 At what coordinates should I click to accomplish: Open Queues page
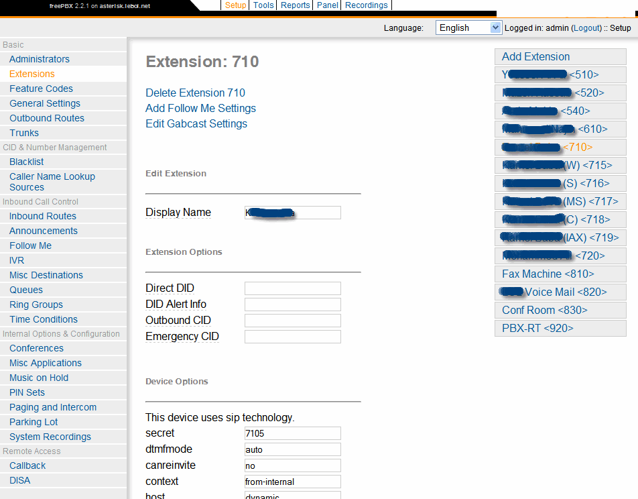click(x=26, y=290)
